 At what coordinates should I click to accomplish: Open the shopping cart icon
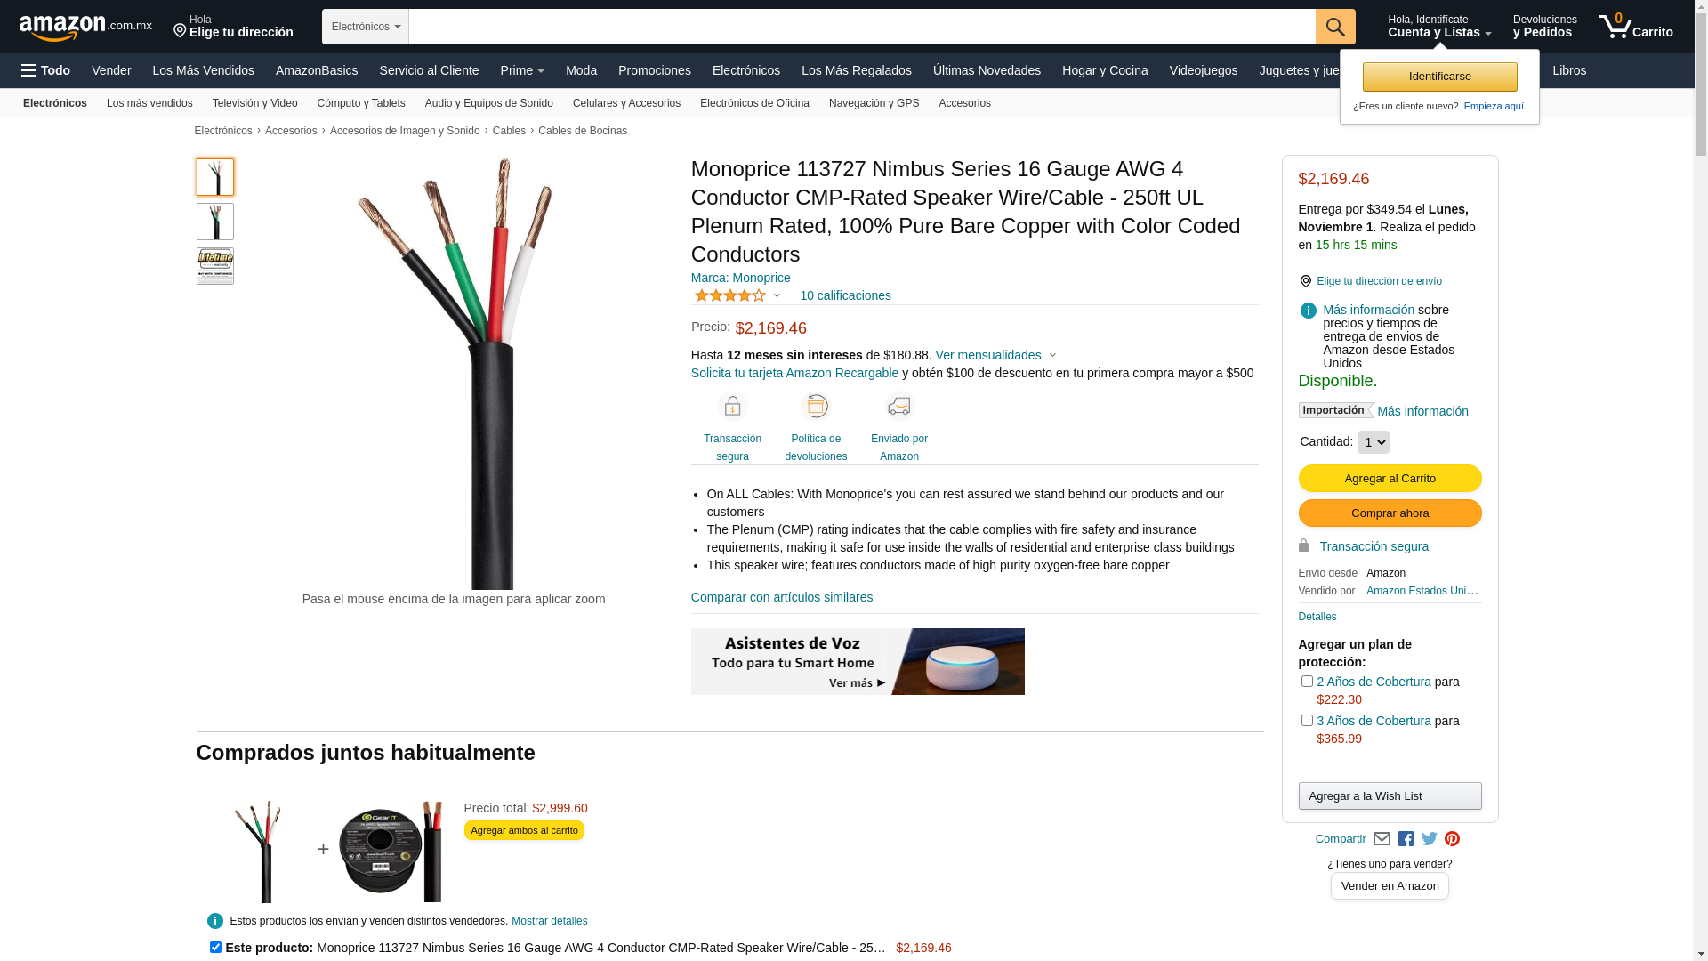click(1635, 27)
